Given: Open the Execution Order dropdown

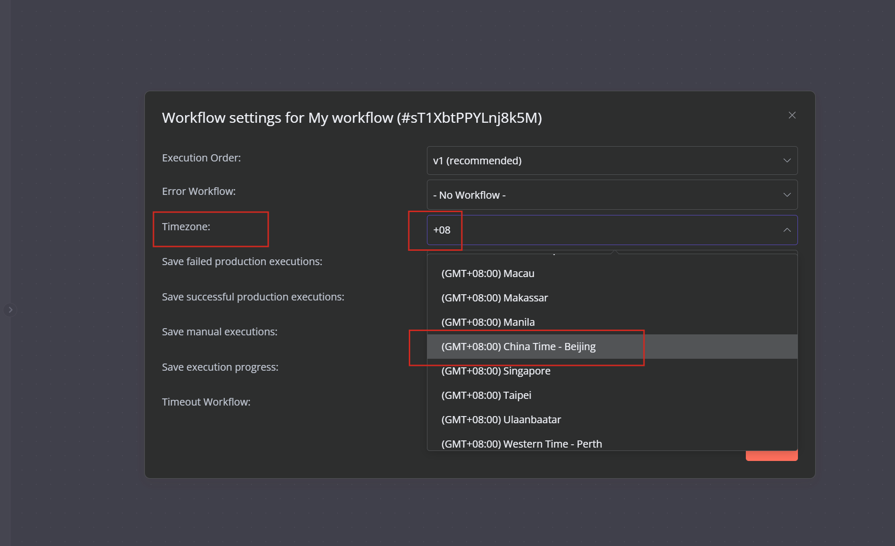Looking at the screenshot, I should pos(611,161).
